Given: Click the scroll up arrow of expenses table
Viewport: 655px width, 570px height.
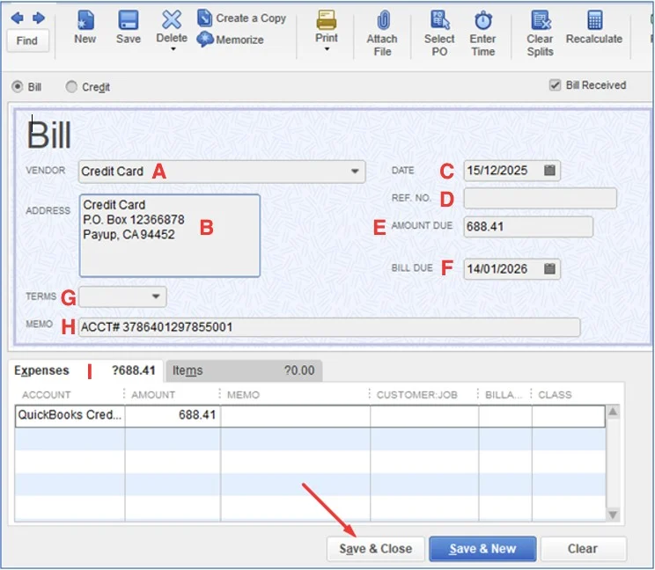Looking at the screenshot, I should click(x=613, y=413).
